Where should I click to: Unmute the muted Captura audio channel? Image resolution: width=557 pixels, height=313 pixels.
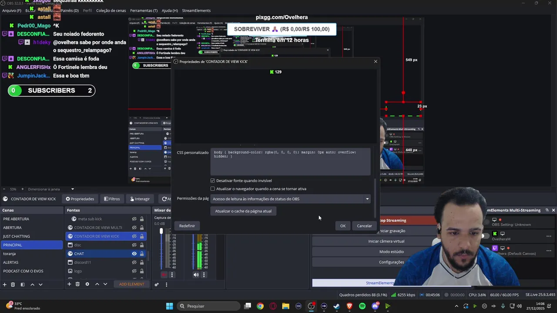[x=164, y=275]
